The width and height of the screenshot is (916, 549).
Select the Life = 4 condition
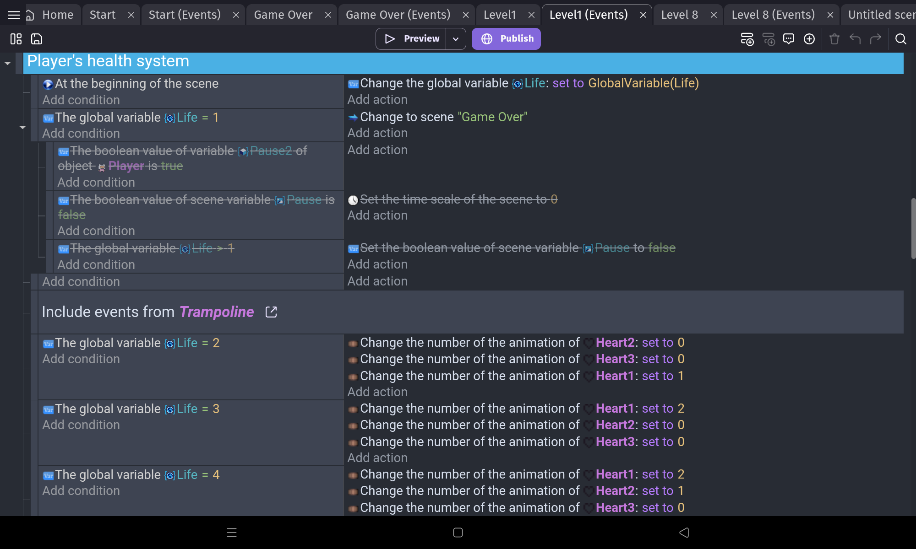[x=131, y=475]
